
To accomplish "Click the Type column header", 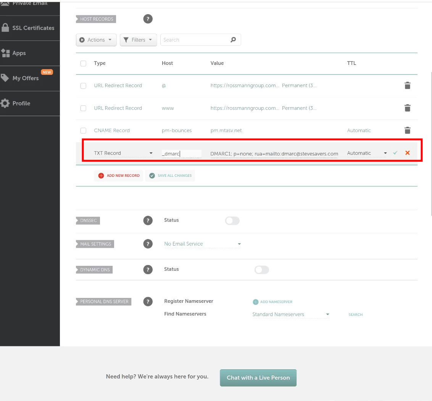I will click(100, 63).
